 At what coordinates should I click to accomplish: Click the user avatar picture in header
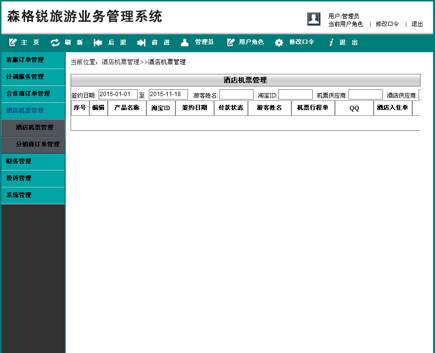click(x=314, y=19)
